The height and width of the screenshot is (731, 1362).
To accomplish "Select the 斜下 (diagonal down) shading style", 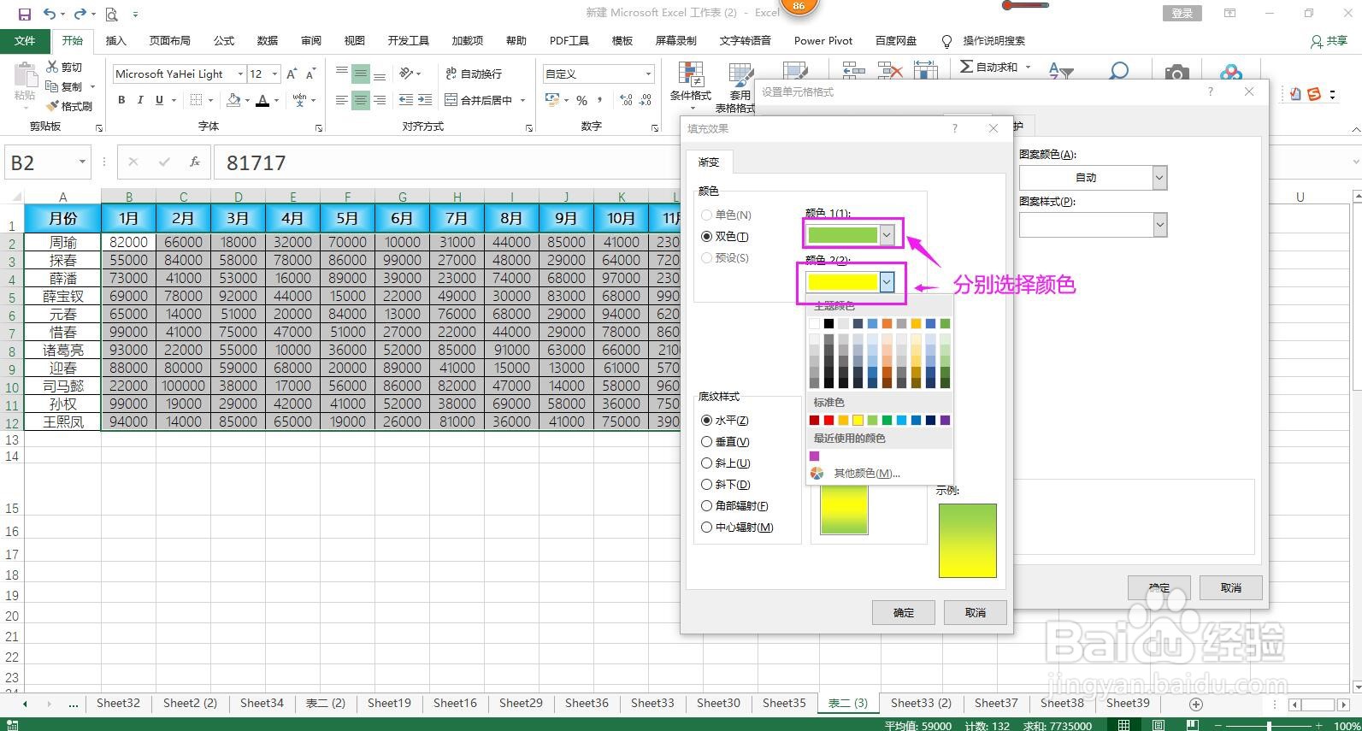I will point(706,484).
